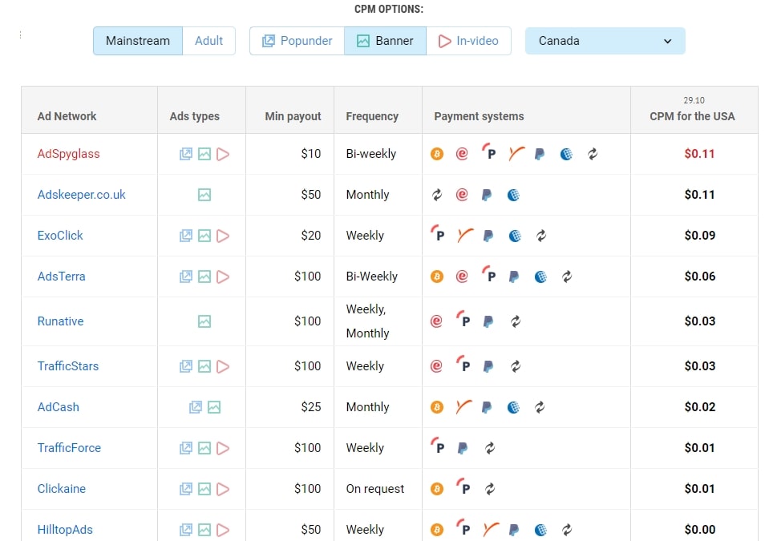Click the Bitcoin icon in Clickaine row
The width and height of the screenshot is (765, 541).
(x=437, y=490)
